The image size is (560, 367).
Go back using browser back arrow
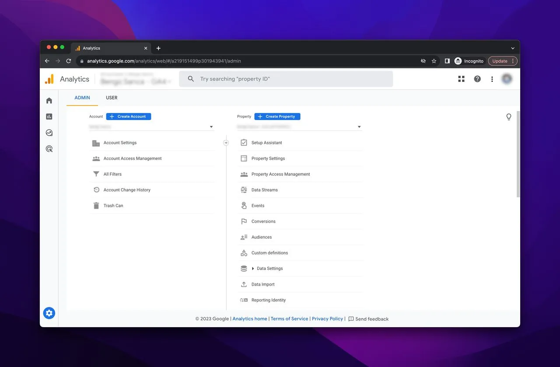(47, 61)
